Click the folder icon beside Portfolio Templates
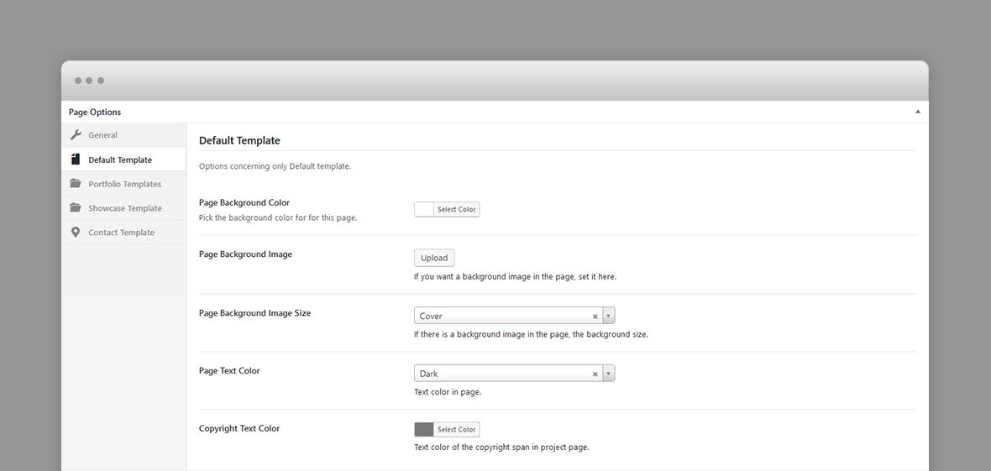The height and width of the screenshot is (471, 991). (76, 183)
